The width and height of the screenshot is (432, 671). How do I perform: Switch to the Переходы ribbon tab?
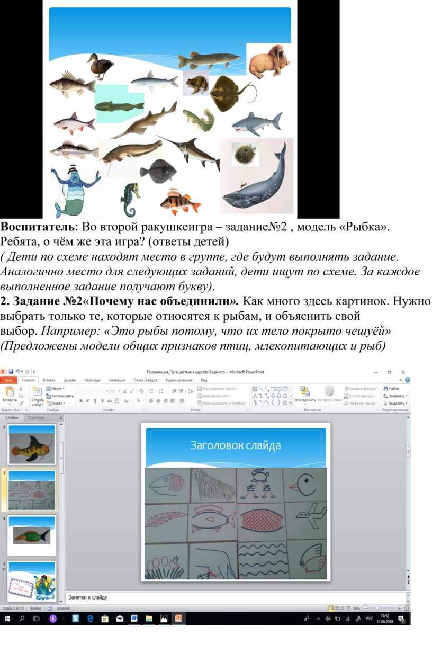pyautogui.click(x=92, y=380)
